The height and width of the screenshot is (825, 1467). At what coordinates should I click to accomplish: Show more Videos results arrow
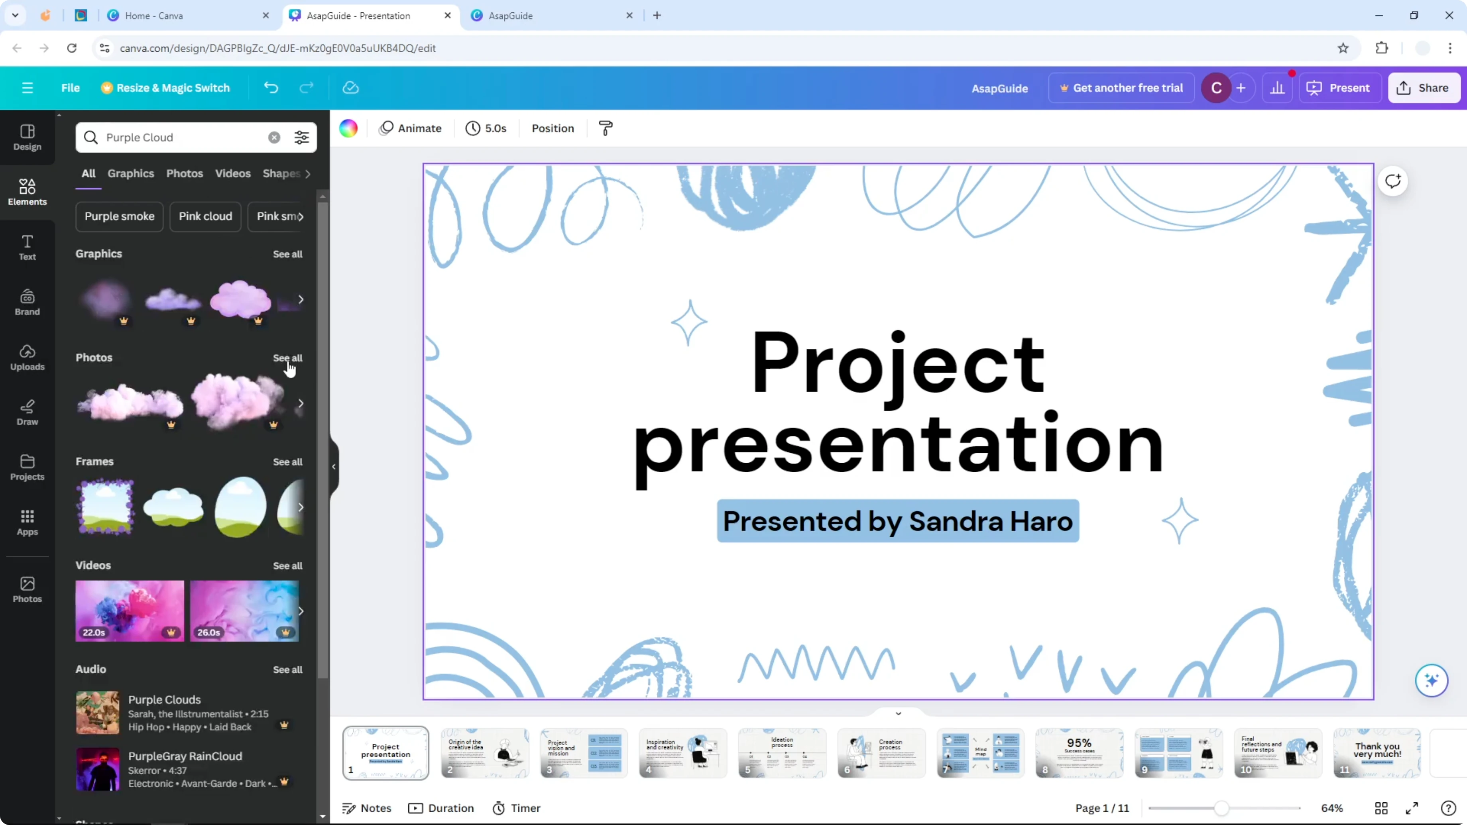301,611
